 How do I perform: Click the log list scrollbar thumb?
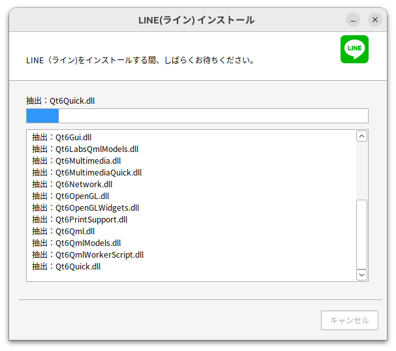[361, 234]
